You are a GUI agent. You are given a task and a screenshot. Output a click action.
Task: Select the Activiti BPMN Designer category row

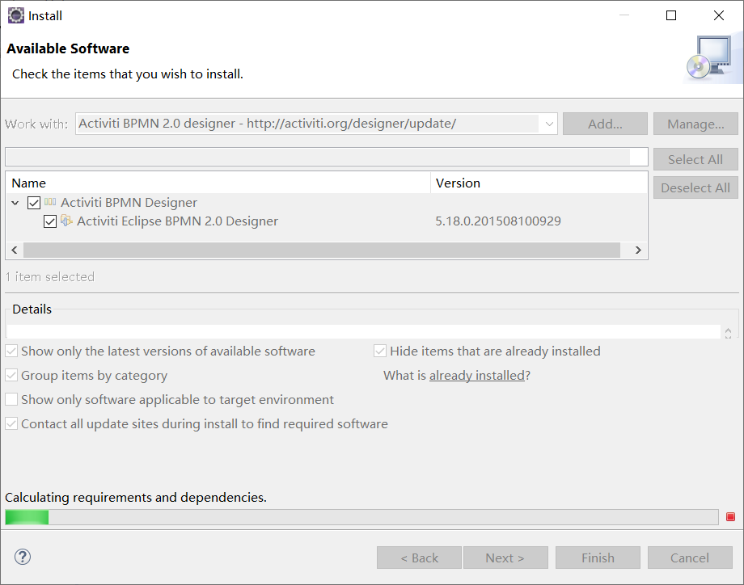click(327, 203)
